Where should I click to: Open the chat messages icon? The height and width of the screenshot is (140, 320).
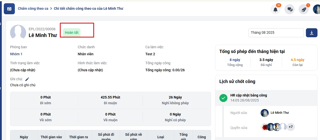point(290,9)
